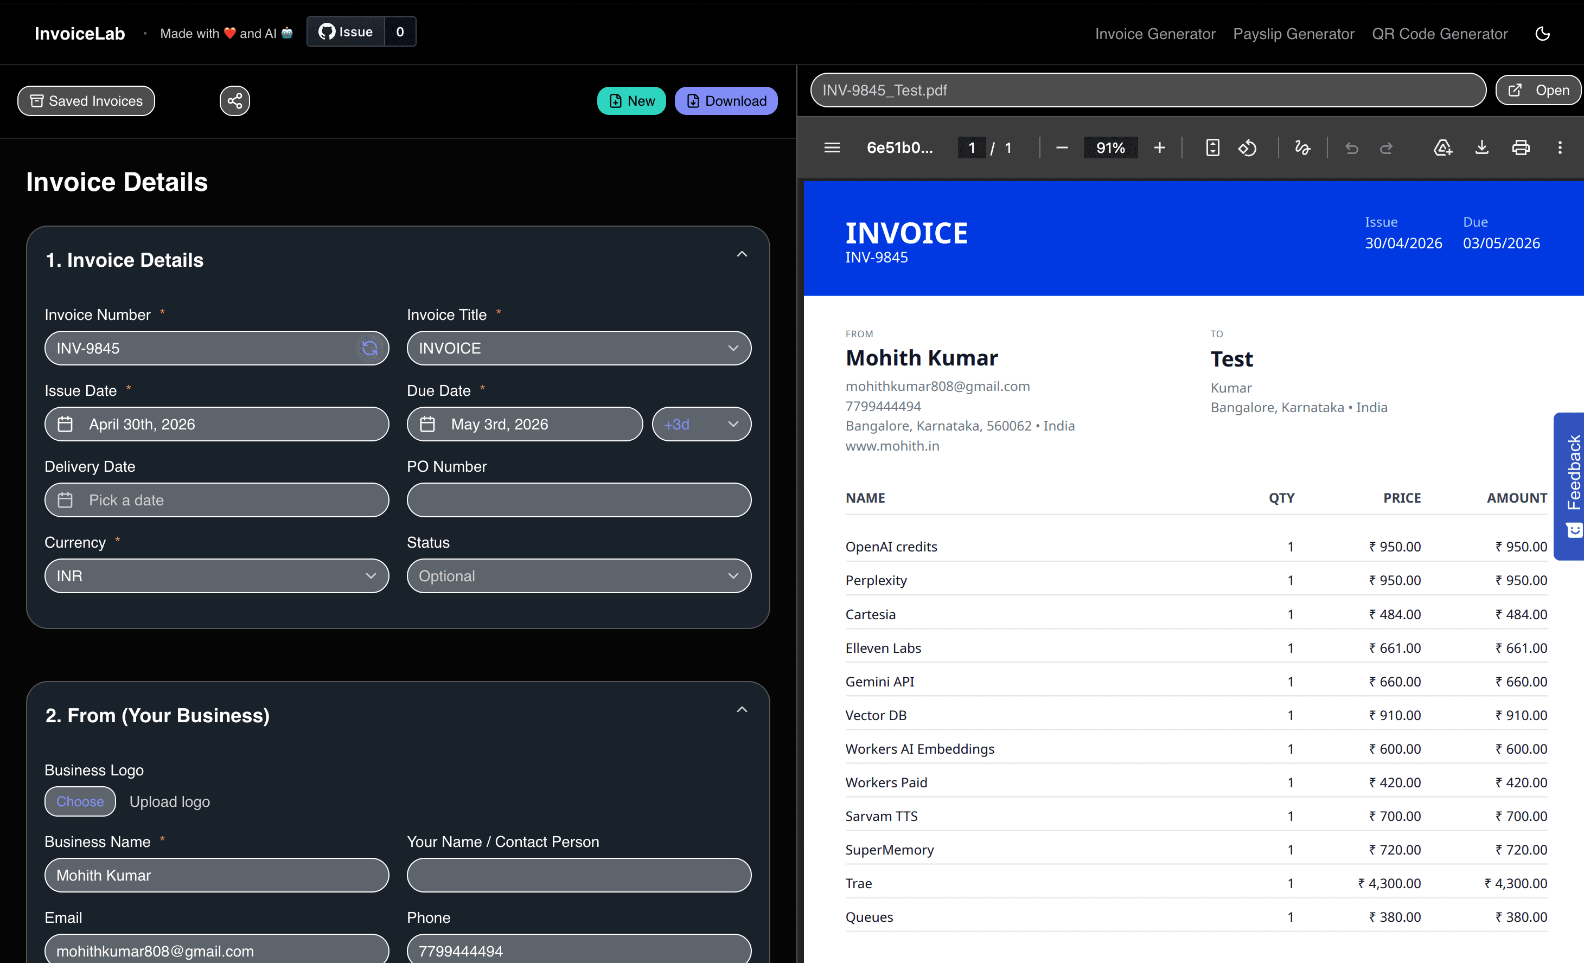This screenshot has height=963, width=1584.
Task: Click the Download button
Action: 726,101
